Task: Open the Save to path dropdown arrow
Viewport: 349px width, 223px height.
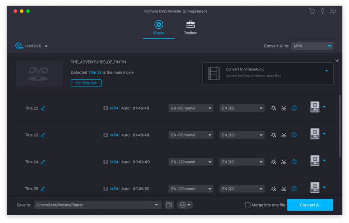Action: (x=156, y=205)
